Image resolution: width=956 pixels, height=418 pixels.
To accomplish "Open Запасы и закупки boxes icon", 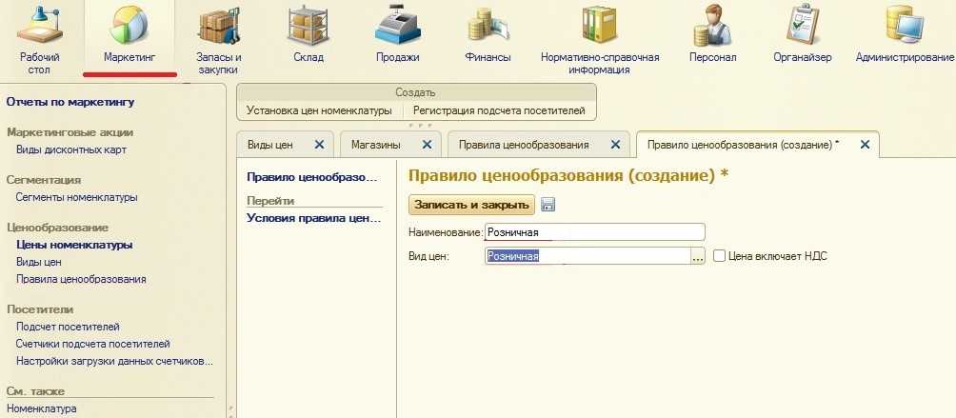I will coord(218,25).
